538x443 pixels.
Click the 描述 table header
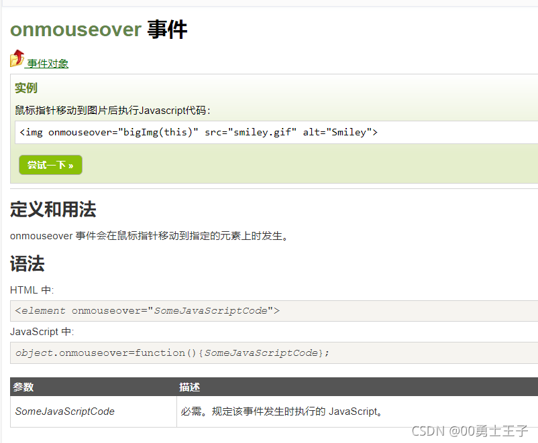tap(357, 387)
